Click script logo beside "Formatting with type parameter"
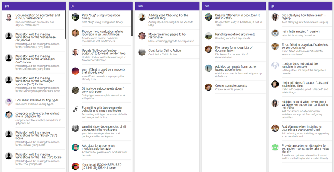 [x=76, y=109]
